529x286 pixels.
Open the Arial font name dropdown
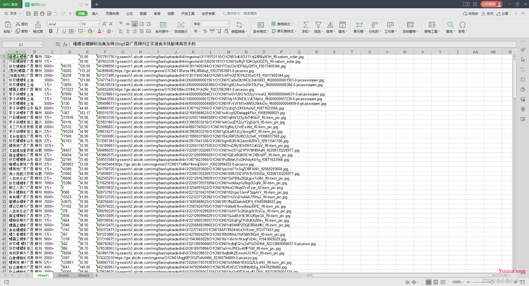pyautogui.click(x=79, y=24)
